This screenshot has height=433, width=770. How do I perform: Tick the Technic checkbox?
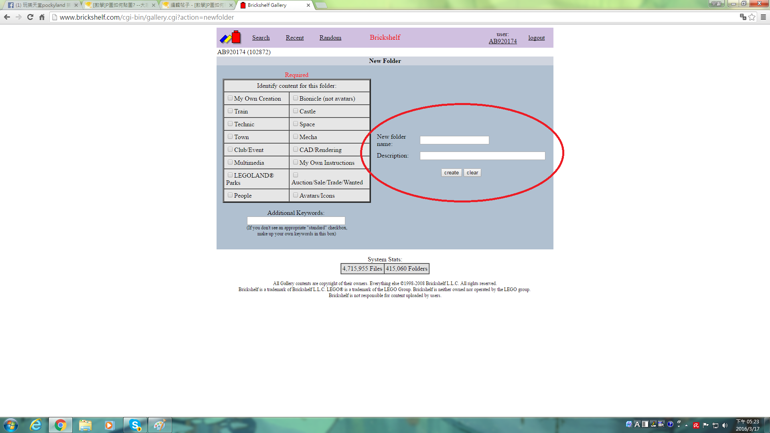[230, 123]
